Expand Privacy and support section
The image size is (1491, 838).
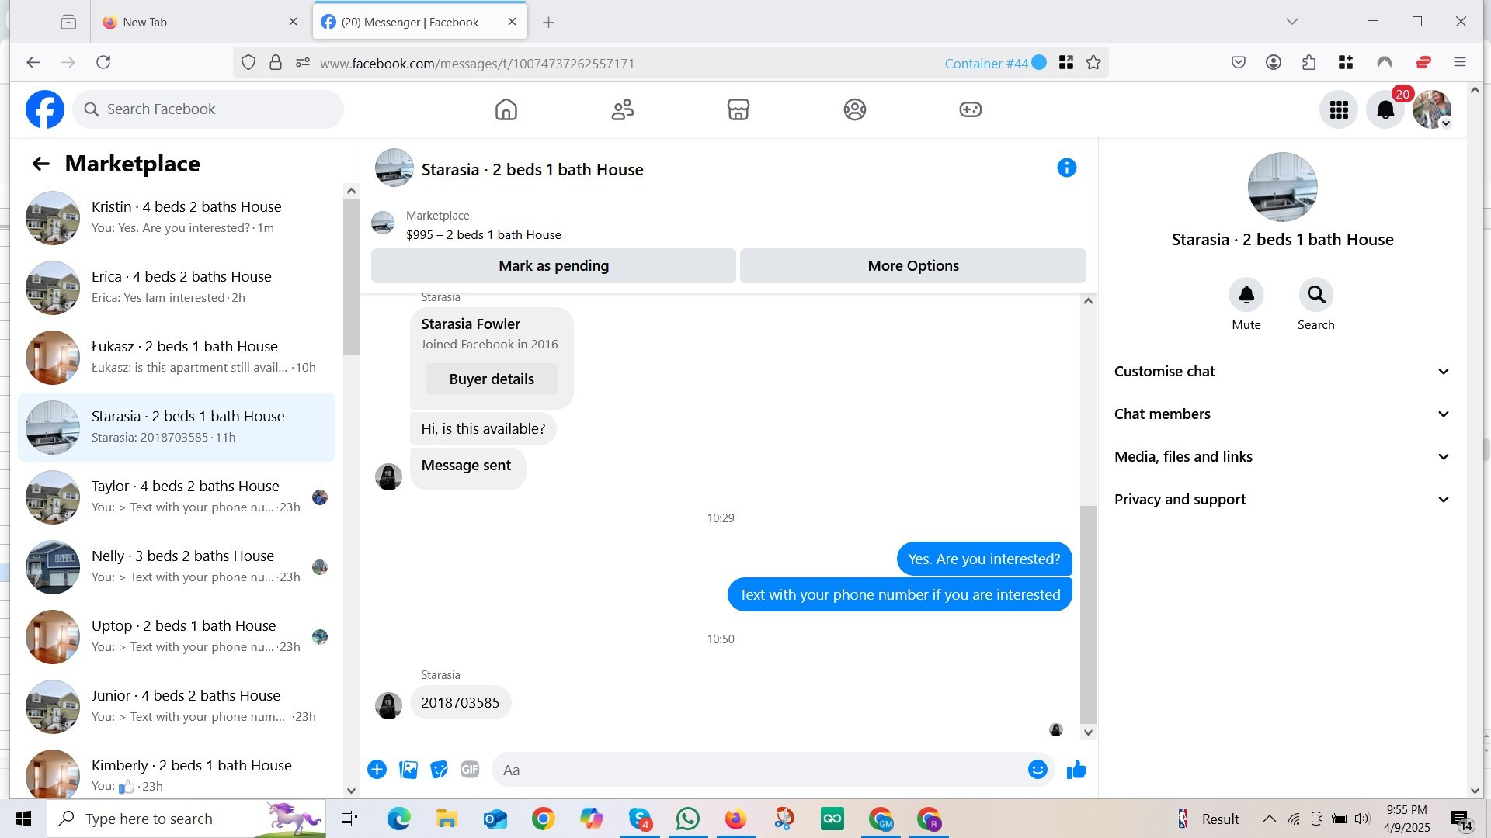(x=1281, y=500)
